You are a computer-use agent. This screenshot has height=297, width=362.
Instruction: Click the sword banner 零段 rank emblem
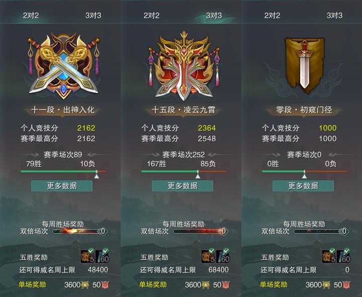click(304, 65)
